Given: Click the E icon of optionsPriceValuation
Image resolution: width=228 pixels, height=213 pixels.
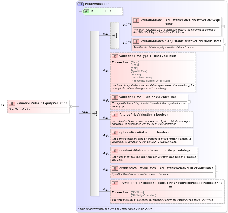Looking at the screenshot, I should (x=114, y=132).
